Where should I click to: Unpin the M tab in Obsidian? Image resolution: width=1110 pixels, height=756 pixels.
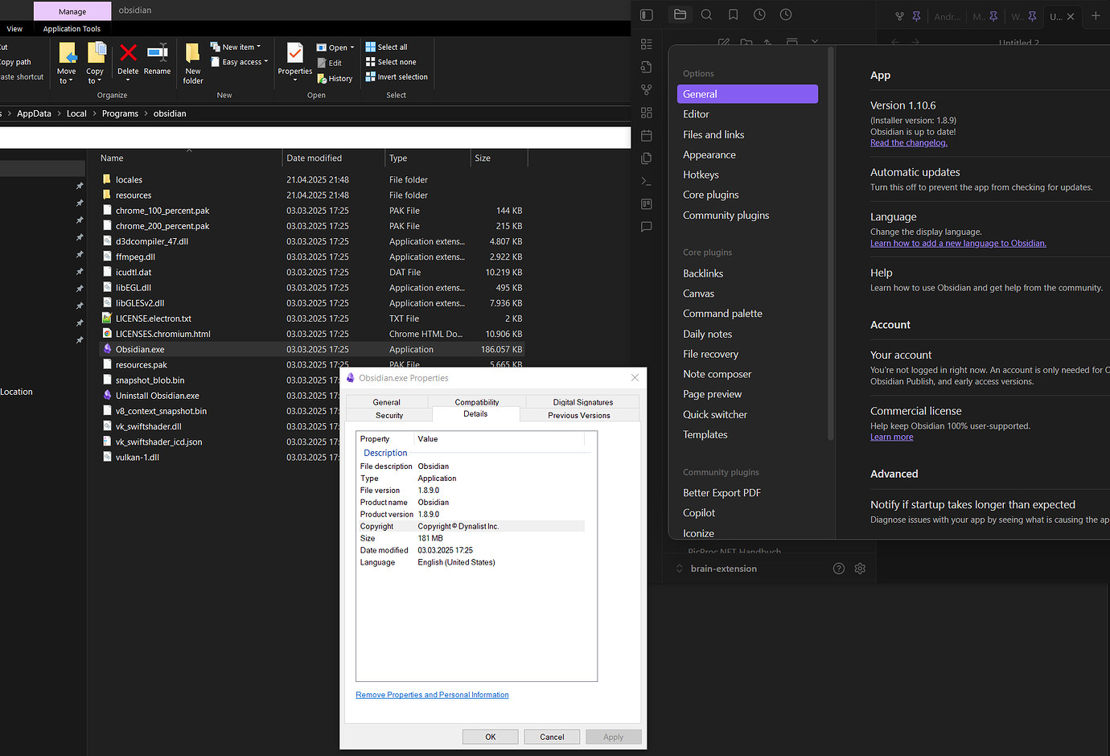(993, 16)
